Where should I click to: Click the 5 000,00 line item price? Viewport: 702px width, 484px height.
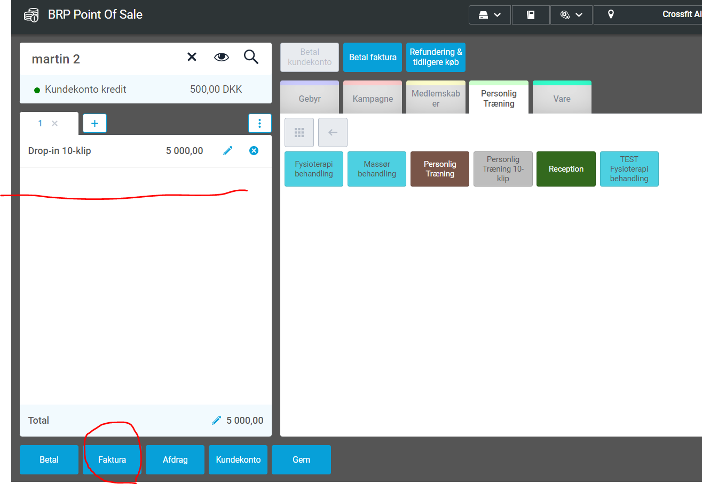click(185, 151)
